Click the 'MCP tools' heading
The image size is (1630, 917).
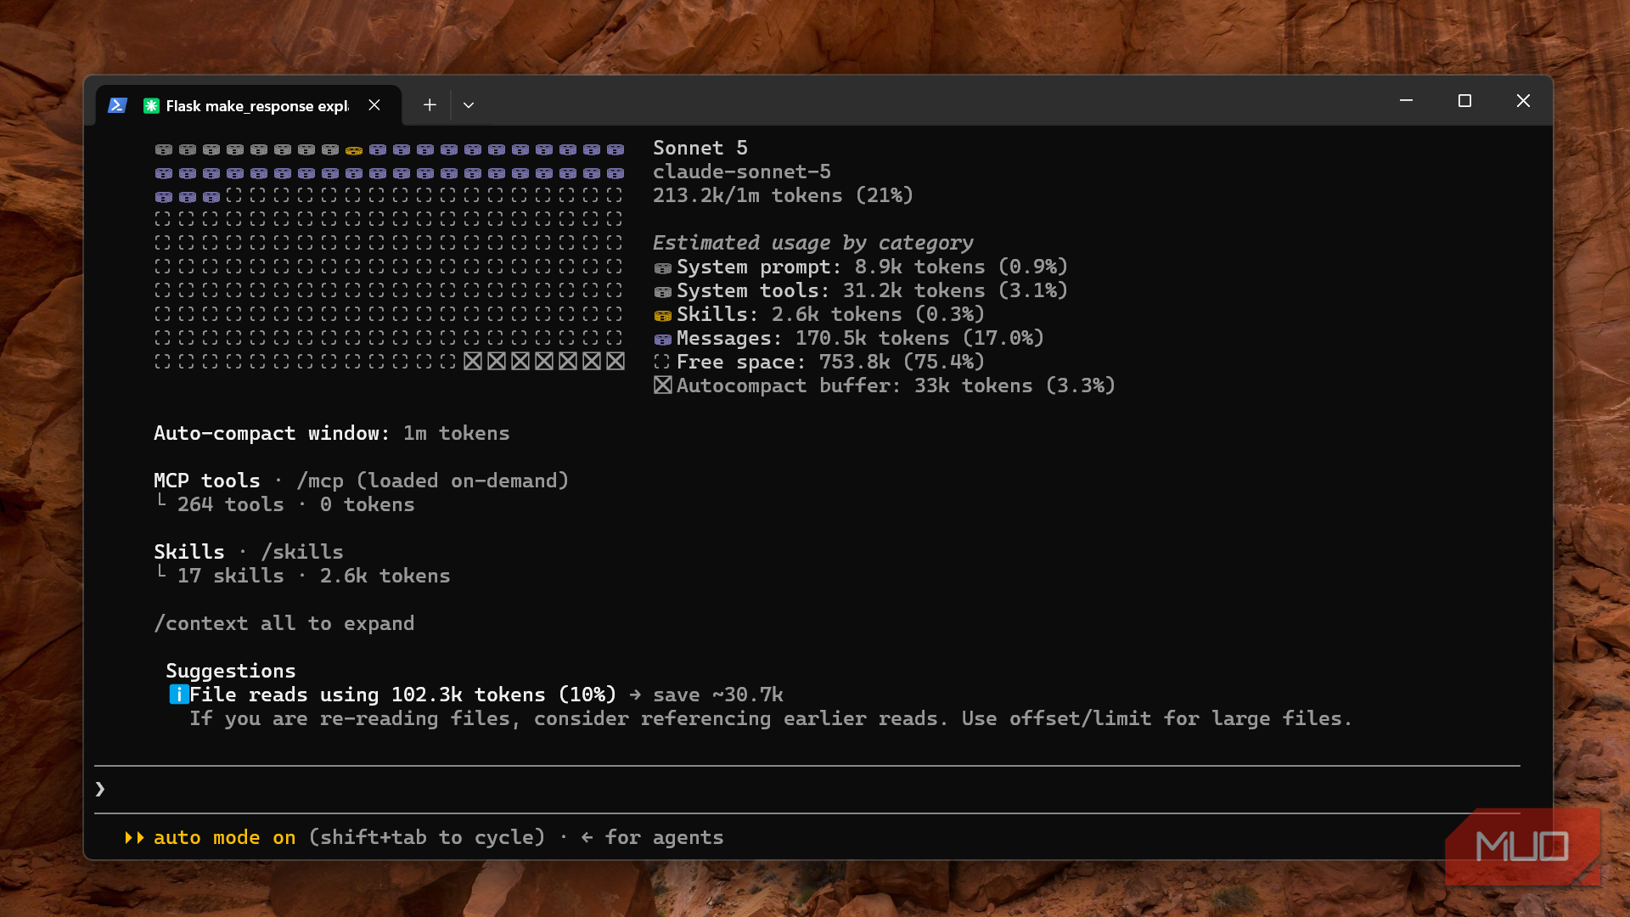pos(207,481)
